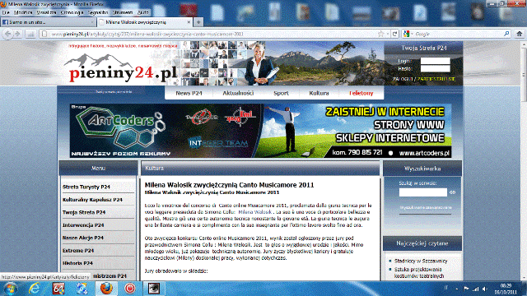Open Firefox home page via house icon
This screenshot has height=296, width=527.
[x=520, y=34]
